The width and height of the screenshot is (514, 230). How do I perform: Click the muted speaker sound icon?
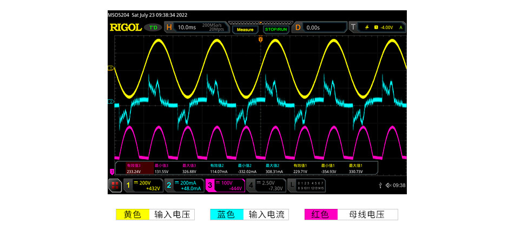(x=388, y=186)
